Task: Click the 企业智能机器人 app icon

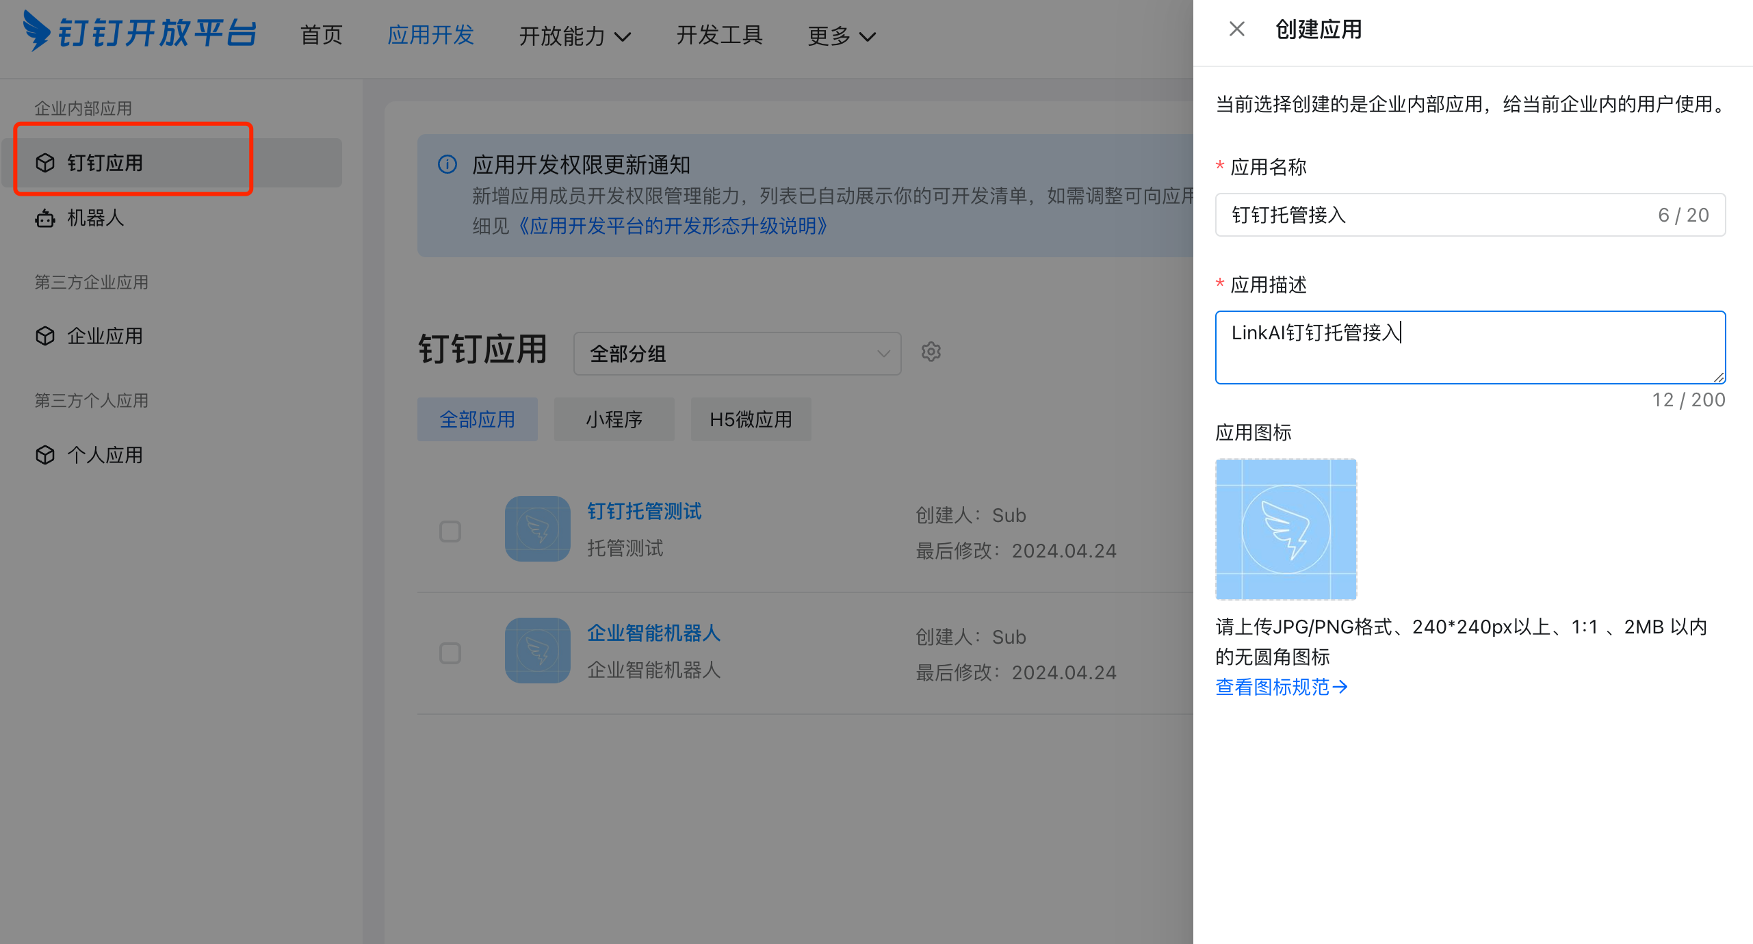Action: click(x=537, y=651)
